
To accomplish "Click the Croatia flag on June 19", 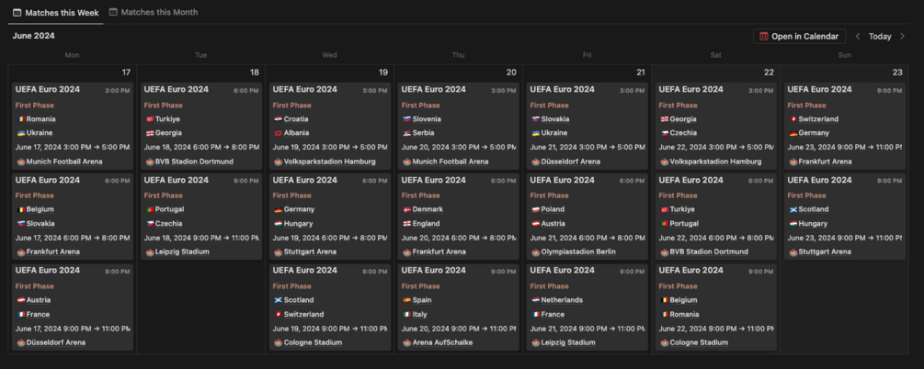I will (x=279, y=119).
